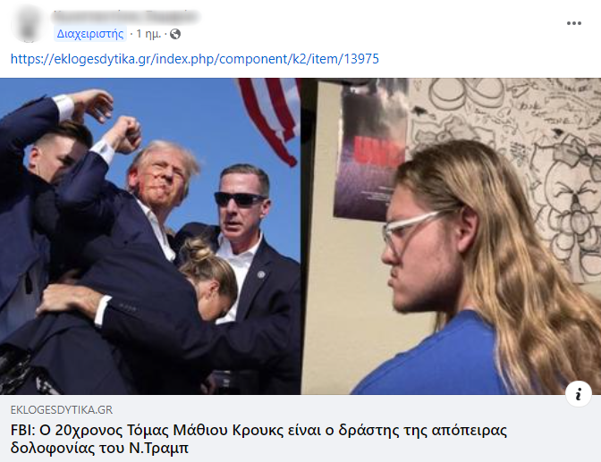Click the headline line δολοφονίας του Ν.Τραμπ

(99, 448)
